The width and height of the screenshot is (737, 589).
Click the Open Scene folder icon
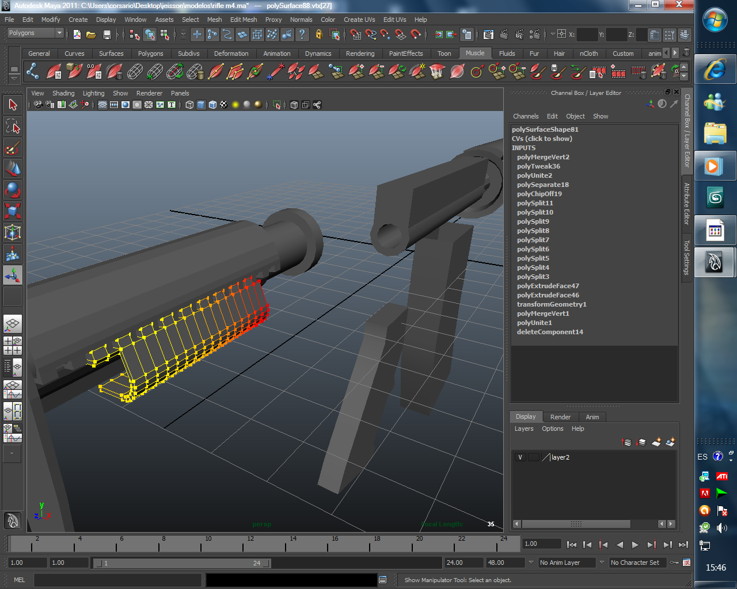click(x=91, y=35)
